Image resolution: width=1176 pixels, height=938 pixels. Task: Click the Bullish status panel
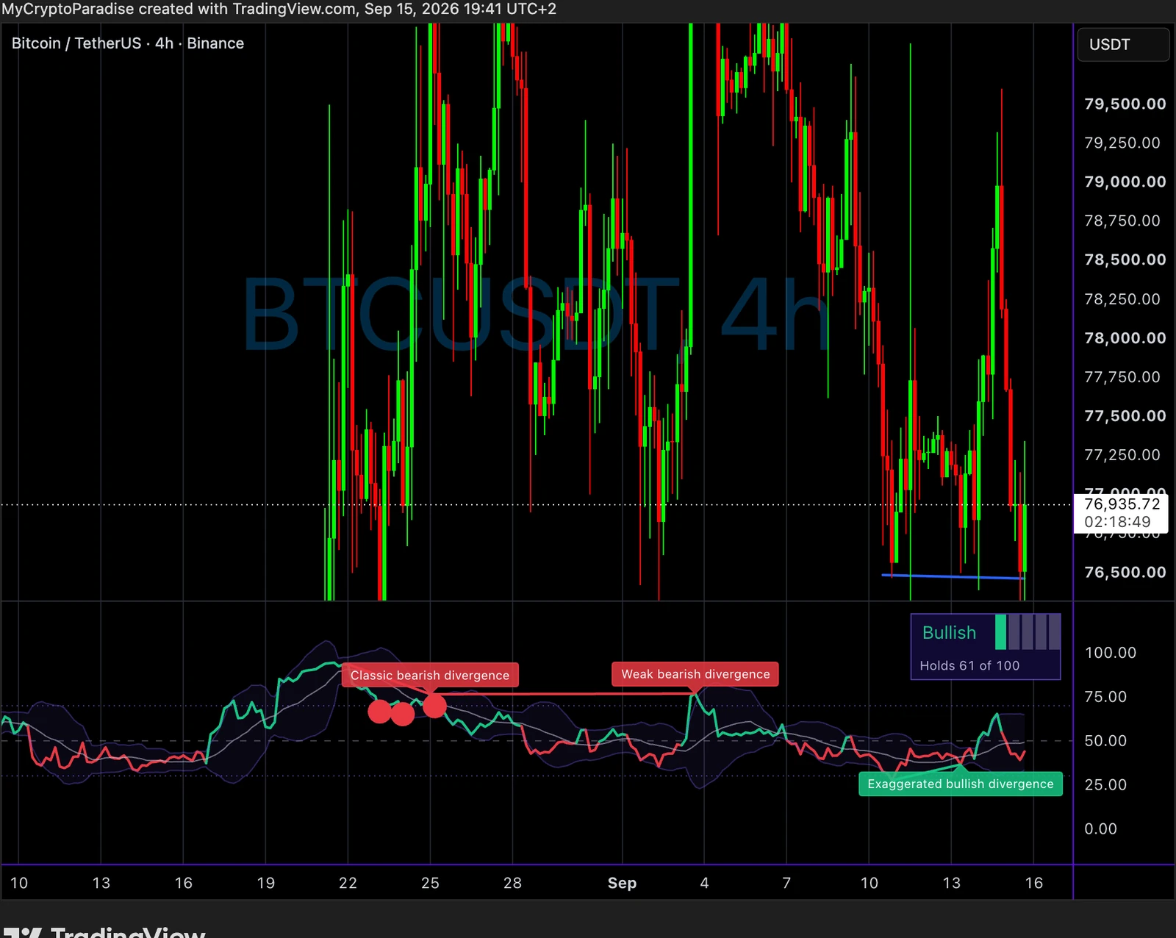(x=986, y=647)
